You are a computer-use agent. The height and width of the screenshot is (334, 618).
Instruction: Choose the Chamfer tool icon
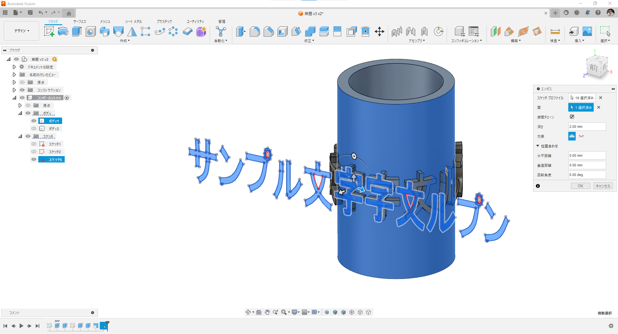(x=268, y=31)
